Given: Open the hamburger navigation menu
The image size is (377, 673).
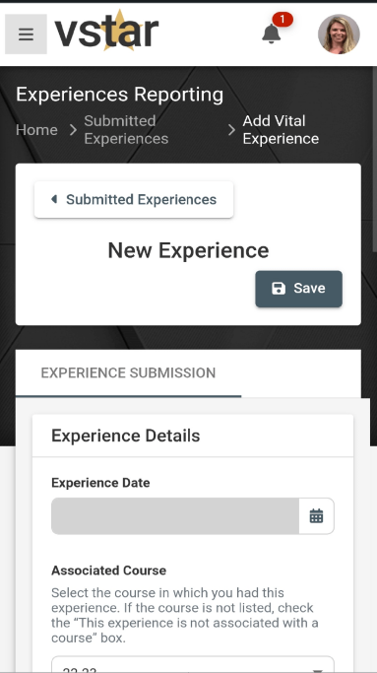Looking at the screenshot, I should (26, 34).
